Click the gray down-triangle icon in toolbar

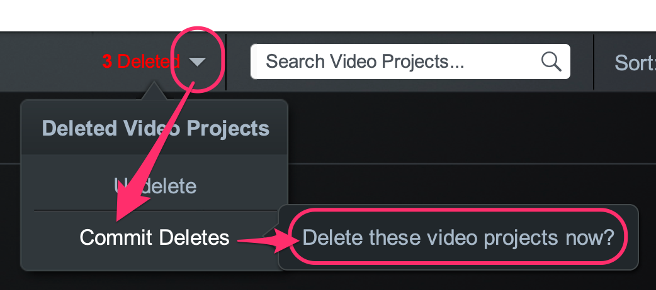tap(198, 62)
